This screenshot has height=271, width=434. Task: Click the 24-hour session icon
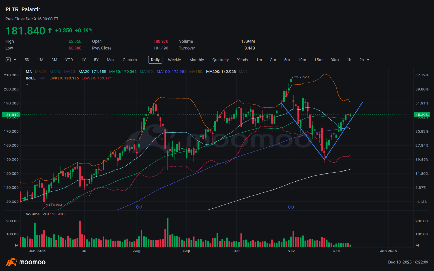click(x=8, y=60)
